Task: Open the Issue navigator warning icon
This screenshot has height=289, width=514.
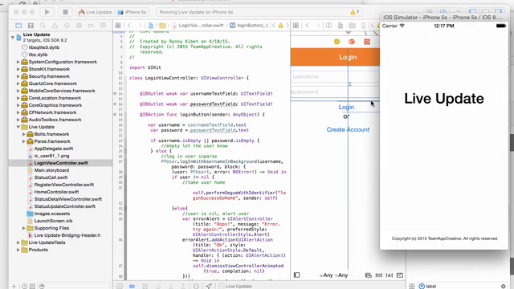Action: coord(55,25)
